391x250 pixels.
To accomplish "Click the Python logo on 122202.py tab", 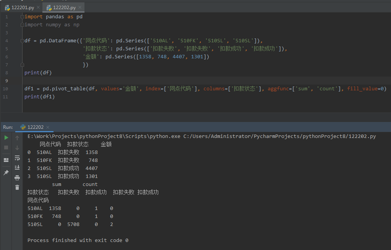I will pyautogui.click(x=49, y=7).
